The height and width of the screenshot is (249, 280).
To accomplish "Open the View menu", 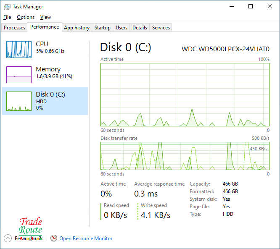I will tap(45, 17).
